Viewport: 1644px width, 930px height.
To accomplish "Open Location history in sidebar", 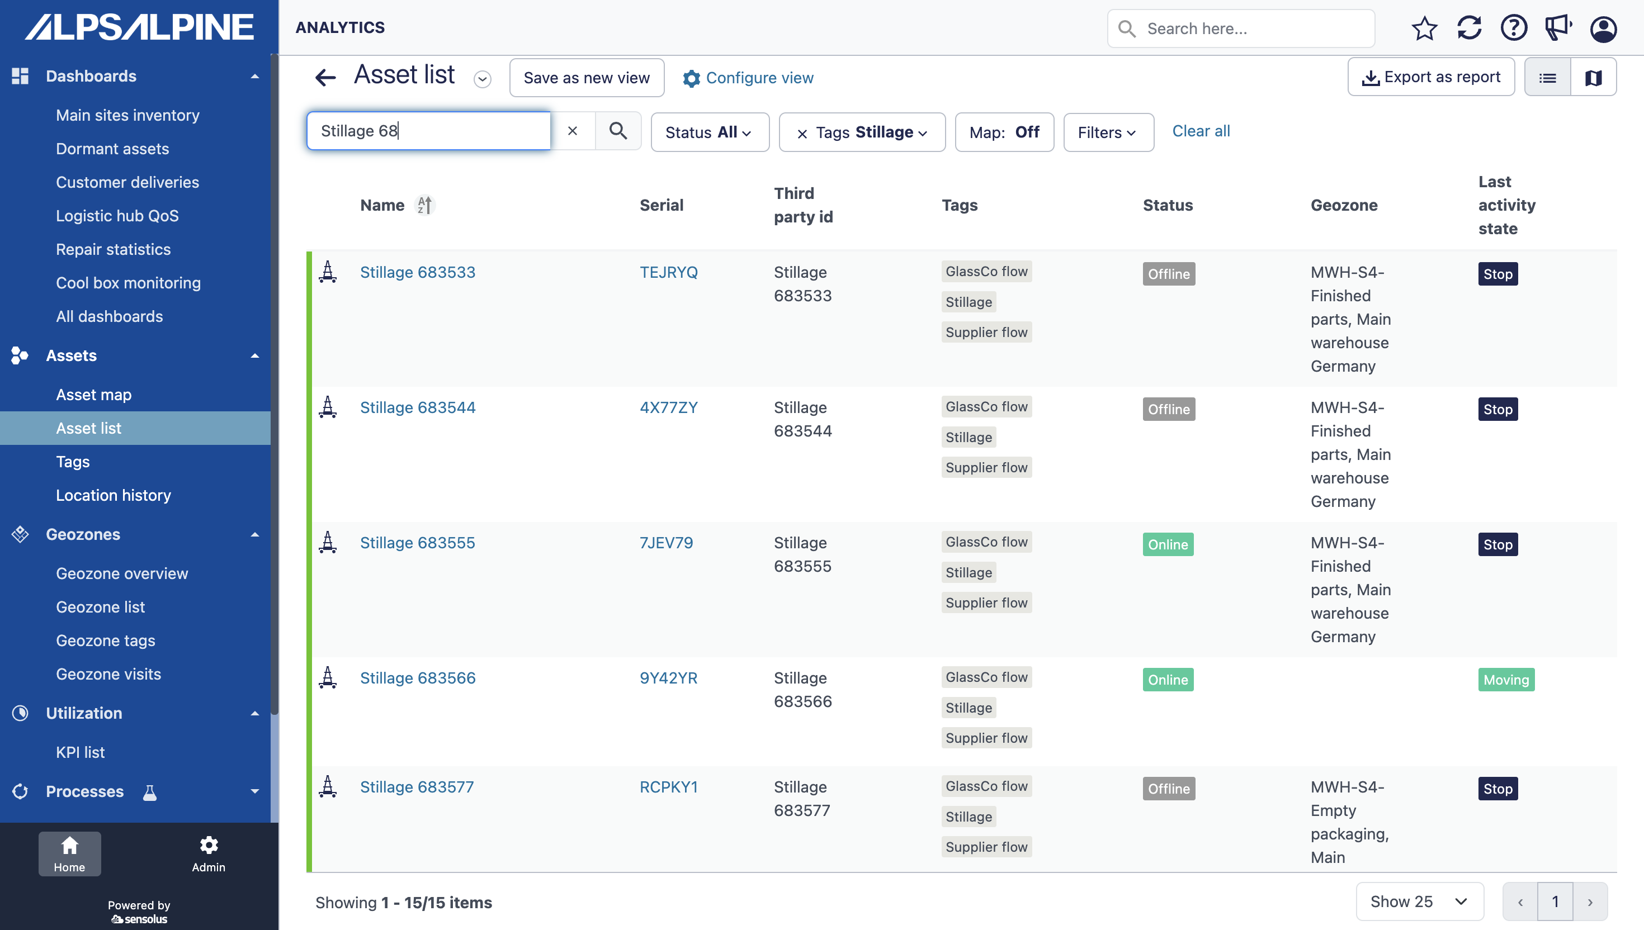I will point(113,495).
